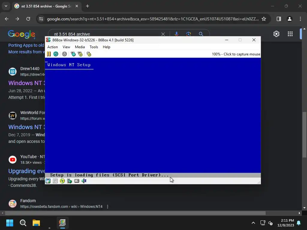Clear the Google search query

(163, 34)
